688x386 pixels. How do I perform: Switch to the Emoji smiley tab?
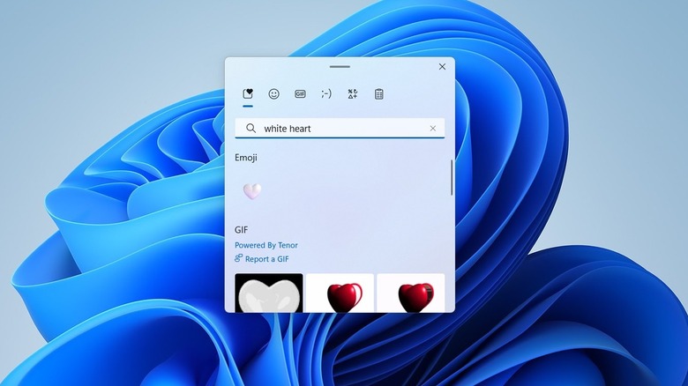pyautogui.click(x=273, y=94)
